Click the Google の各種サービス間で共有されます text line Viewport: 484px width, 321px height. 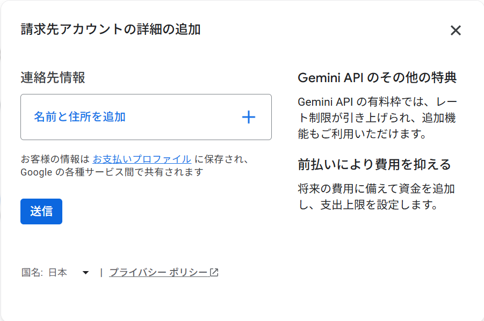pyautogui.click(x=112, y=172)
